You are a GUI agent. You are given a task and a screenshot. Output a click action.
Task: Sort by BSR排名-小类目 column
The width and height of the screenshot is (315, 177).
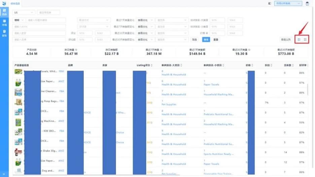(223, 65)
